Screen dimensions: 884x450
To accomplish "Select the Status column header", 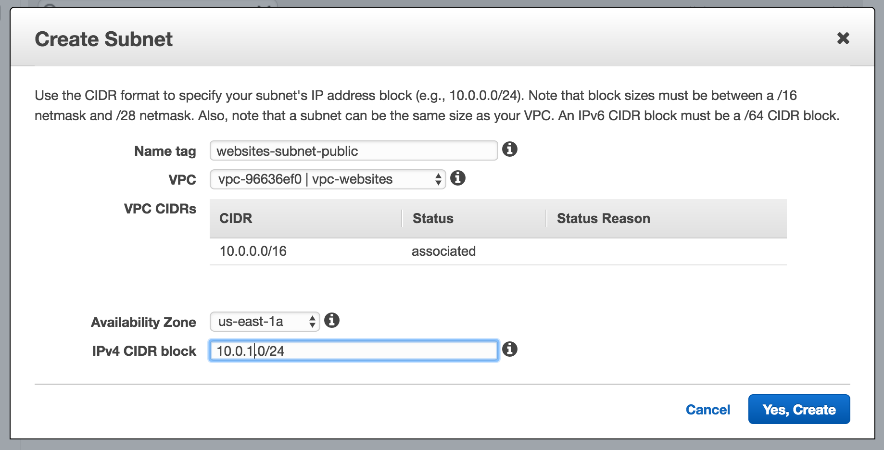I will coord(432,218).
